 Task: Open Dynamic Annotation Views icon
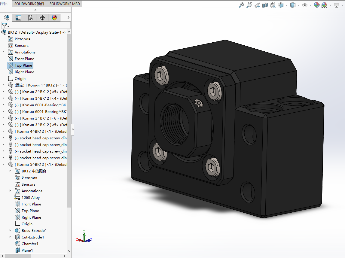tap(273, 5)
